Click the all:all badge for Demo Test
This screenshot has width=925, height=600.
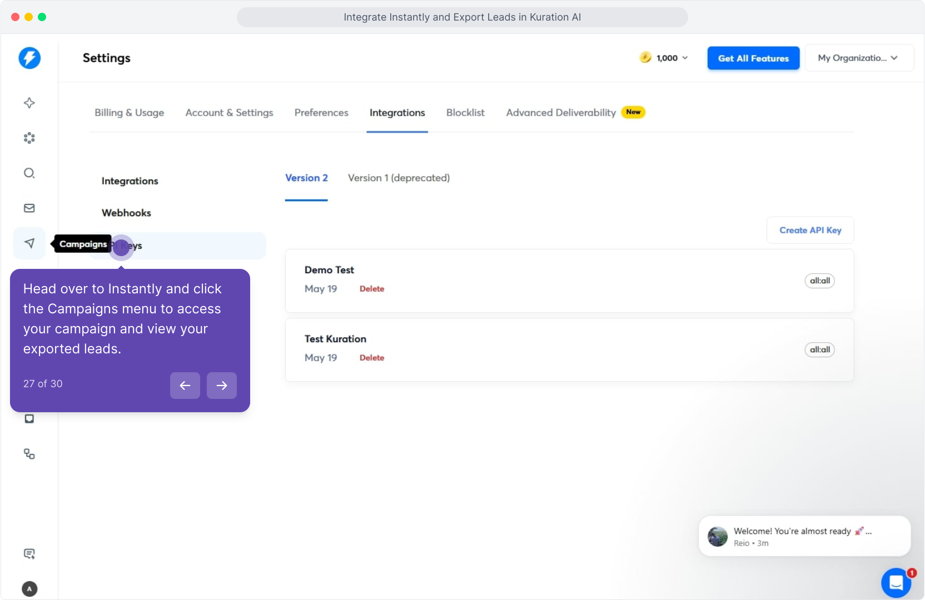820,281
